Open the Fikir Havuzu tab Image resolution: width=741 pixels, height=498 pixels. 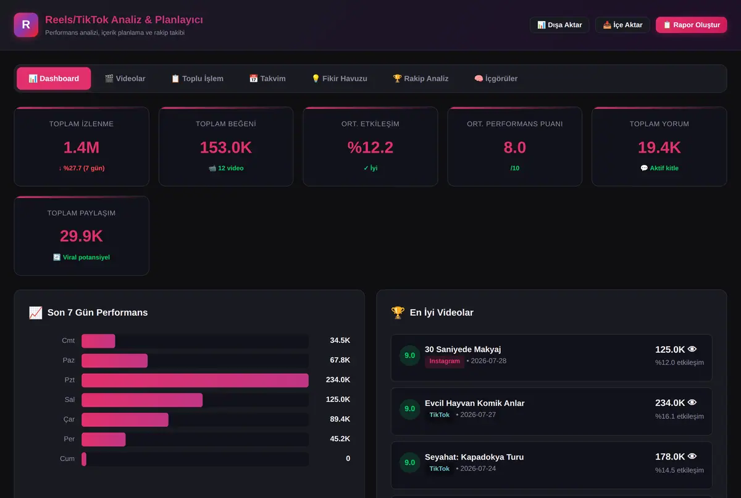(339, 78)
